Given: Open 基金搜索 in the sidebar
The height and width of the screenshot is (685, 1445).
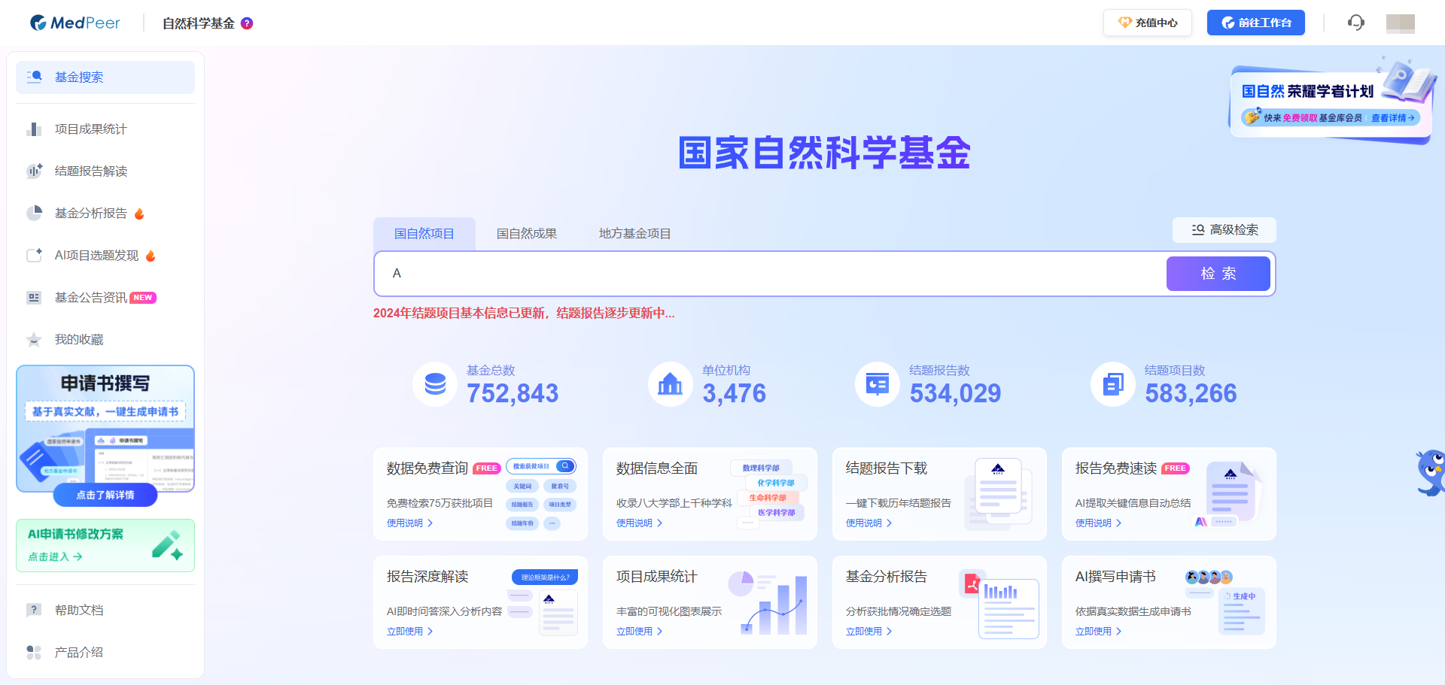Looking at the screenshot, I should click(x=105, y=77).
